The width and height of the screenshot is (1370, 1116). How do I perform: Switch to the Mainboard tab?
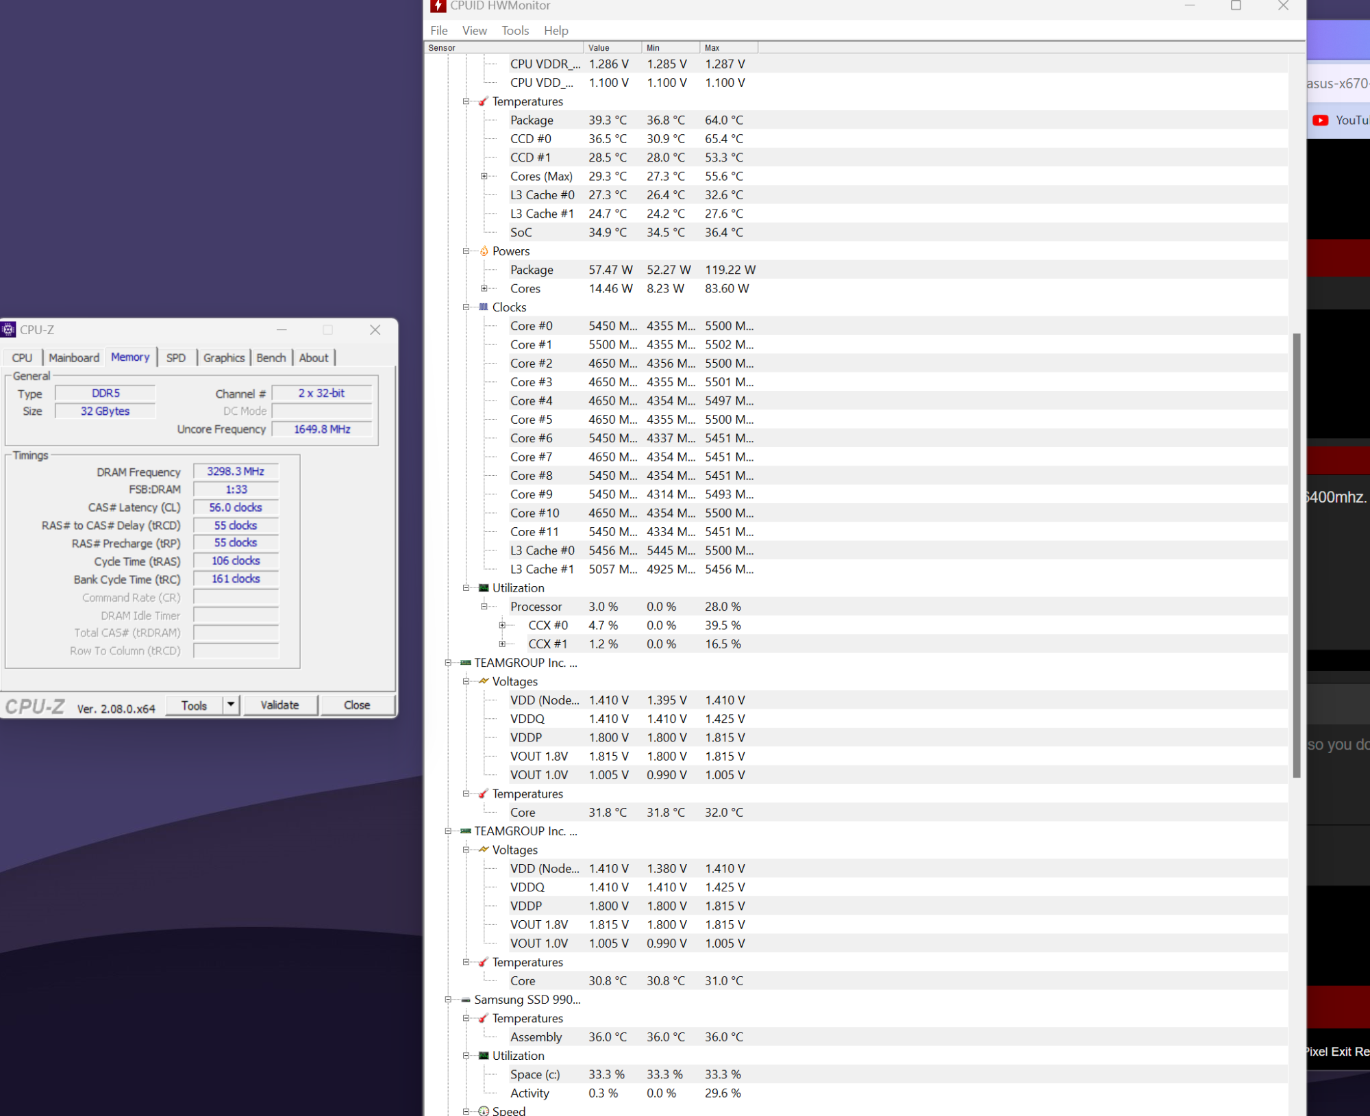[74, 358]
